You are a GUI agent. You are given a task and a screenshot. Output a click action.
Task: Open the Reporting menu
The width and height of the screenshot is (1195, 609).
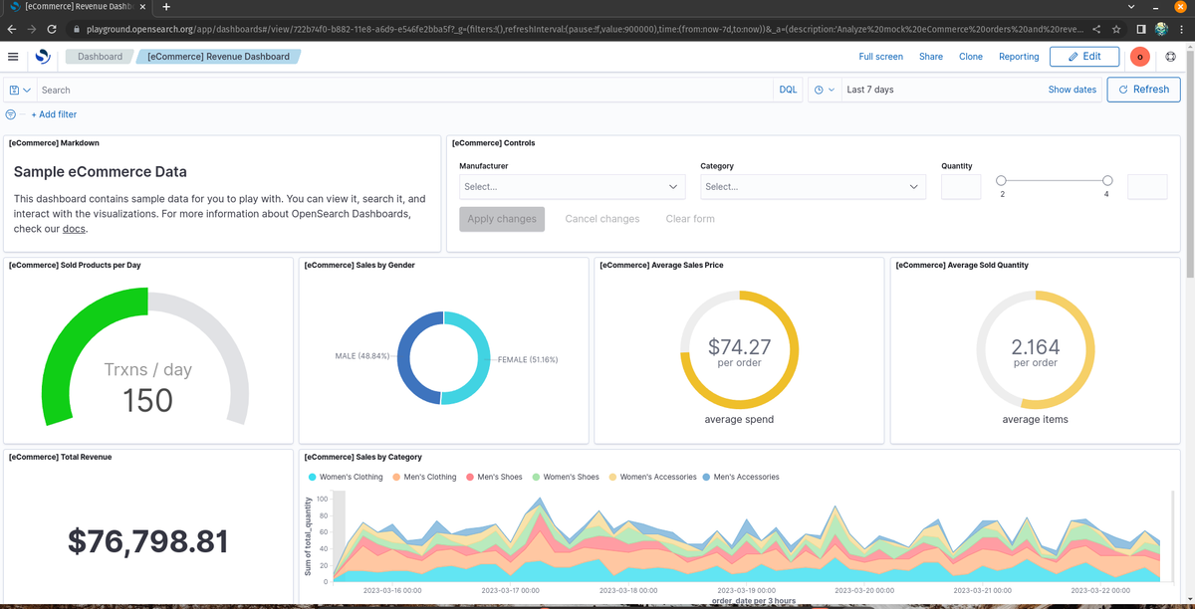1019,57
